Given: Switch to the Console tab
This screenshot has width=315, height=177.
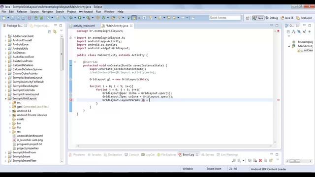Looking at the screenshot, I should [131, 155].
